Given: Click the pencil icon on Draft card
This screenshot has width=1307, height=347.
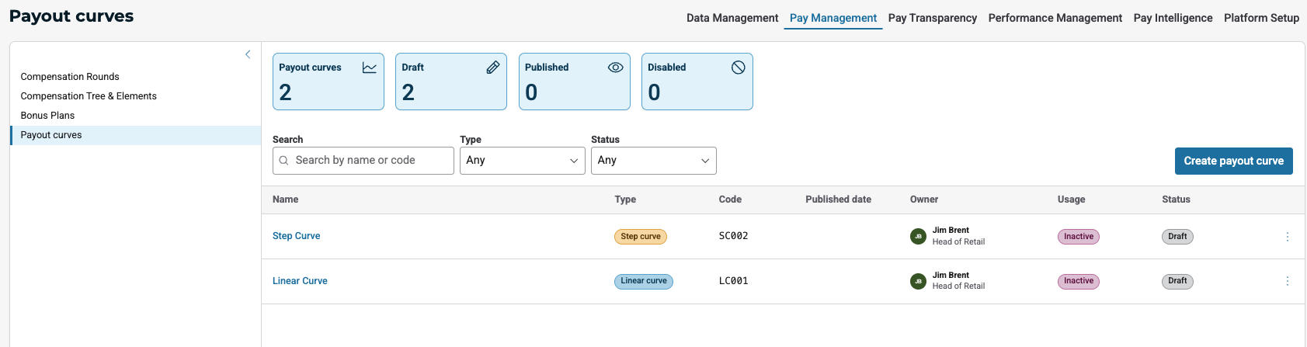Looking at the screenshot, I should (492, 68).
